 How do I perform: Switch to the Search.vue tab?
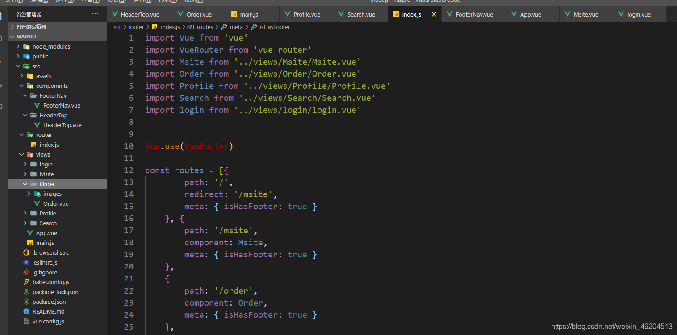(x=361, y=14)
